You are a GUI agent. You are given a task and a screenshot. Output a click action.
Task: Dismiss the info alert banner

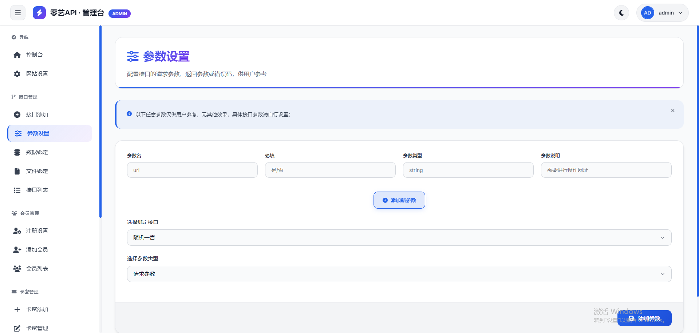[x=673, y=111]
